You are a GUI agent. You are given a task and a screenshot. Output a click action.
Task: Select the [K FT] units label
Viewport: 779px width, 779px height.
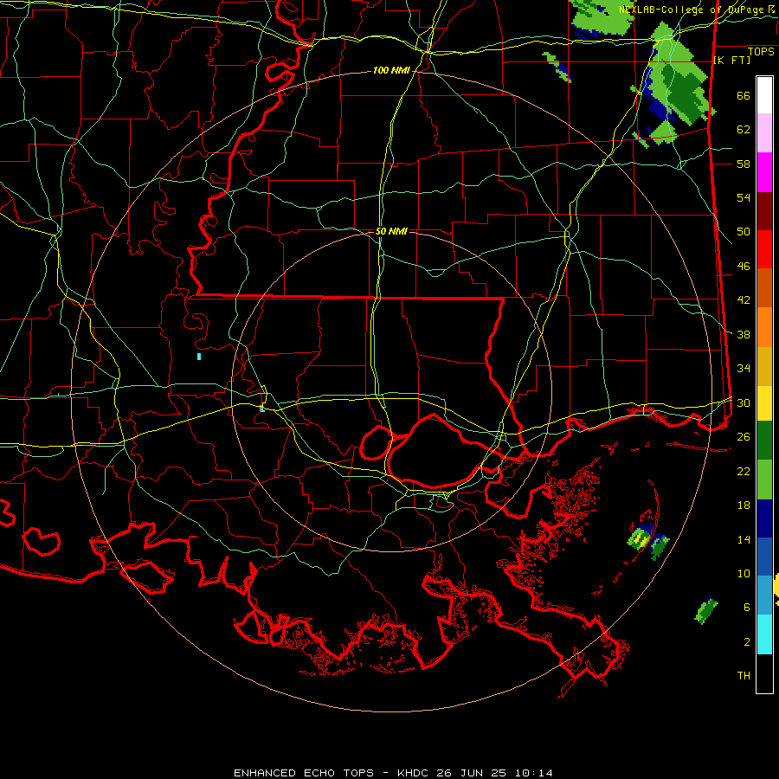(731, 60)
